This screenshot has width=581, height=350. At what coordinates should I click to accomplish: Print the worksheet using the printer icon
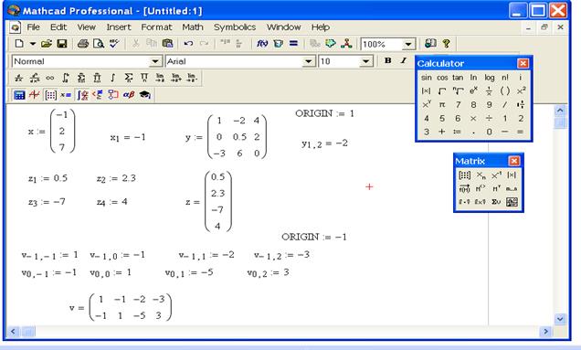tap(83, 44)
